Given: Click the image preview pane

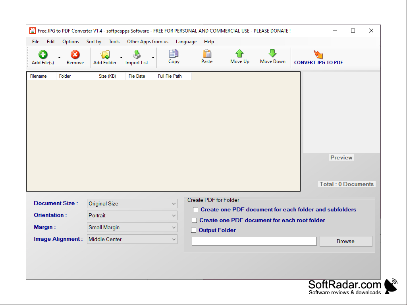Looking at the screenshot, I should 341,112.
